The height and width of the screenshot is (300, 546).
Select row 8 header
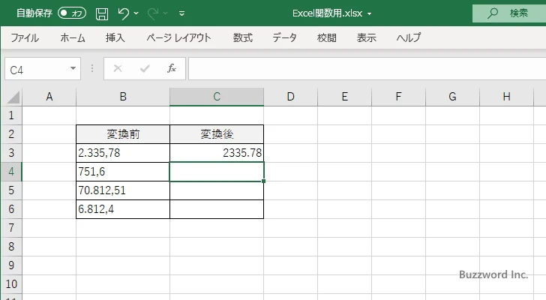(11, 247)
